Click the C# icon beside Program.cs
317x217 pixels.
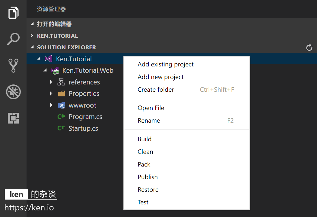(61, 117)
